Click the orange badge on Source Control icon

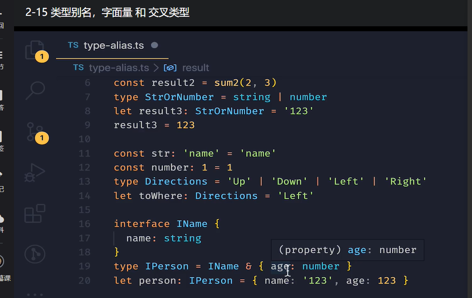point(42,138)
